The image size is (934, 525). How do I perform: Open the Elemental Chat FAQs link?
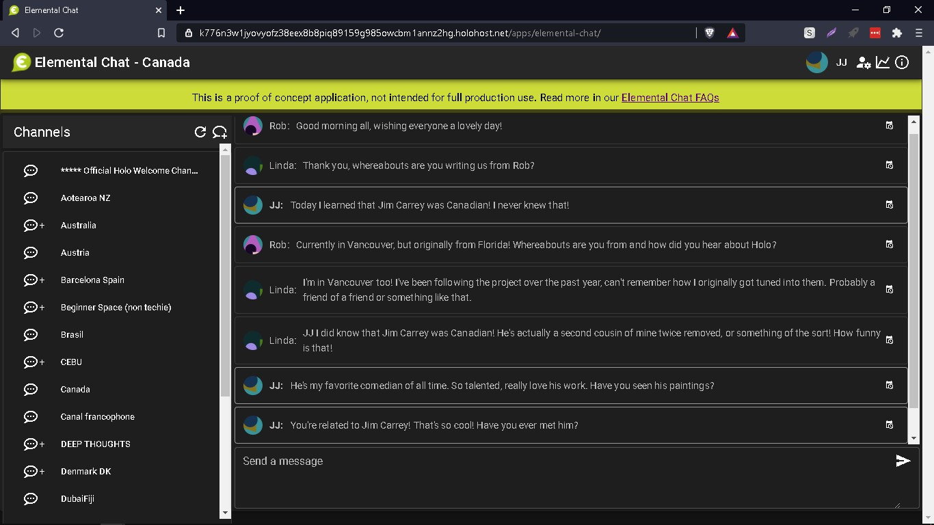pyautogui.click(x=670, y=98)
